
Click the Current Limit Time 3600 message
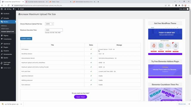tap(119, 71)
